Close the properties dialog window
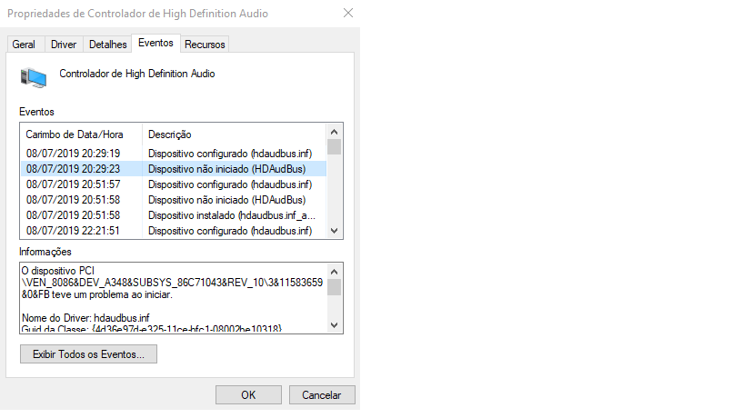This screenshot has height=418, width=742. [348, 14]
